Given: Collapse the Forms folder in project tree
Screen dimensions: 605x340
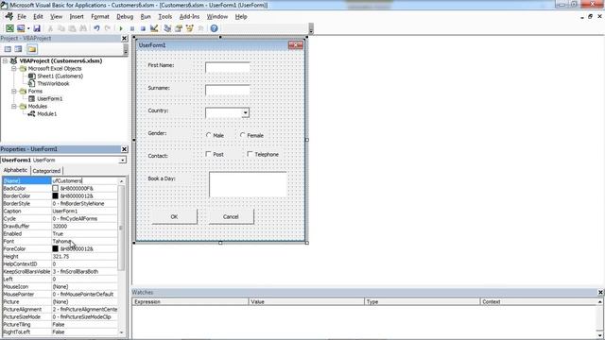Looking at the screenshot, I should pyautogui.click(x=14, y=92).
